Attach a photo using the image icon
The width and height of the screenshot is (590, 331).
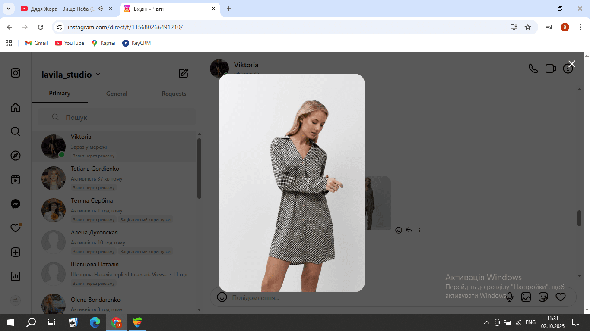(526, 297)
